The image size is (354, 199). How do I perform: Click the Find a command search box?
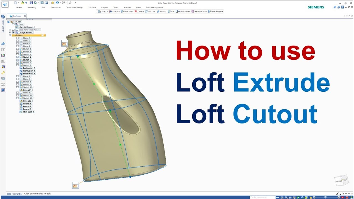coord(263,197)
